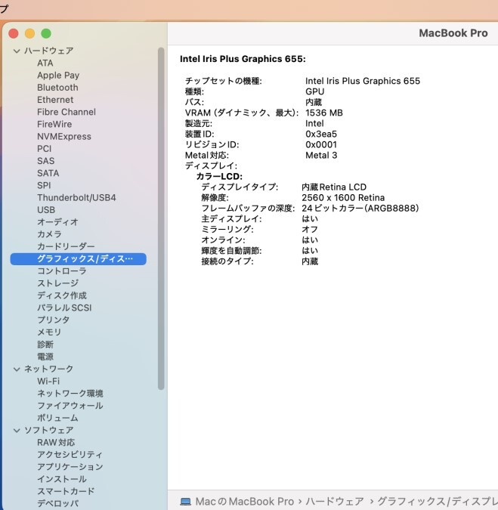This screenshot has width=498, height=510.
Task: Select ファイアウォール entry
Action: tap(70, 406)
